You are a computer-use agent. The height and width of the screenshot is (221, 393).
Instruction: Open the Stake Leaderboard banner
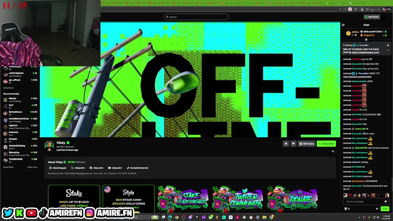coord(183,199)
